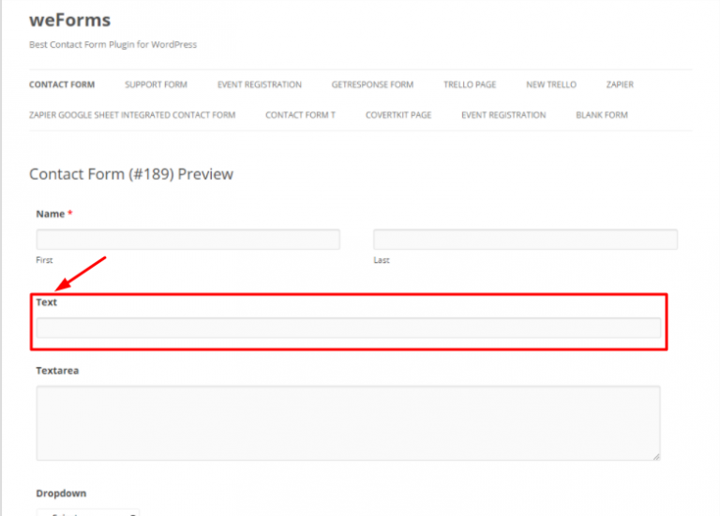Click the 'First' sub-label
Viewport: 720px width, 516px height.
coord(45,260)
